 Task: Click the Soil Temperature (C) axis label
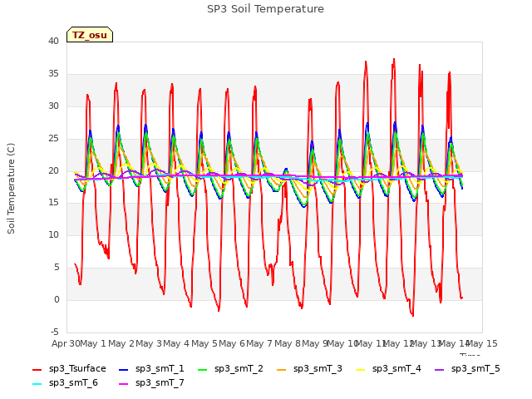(x=11, y=189)
